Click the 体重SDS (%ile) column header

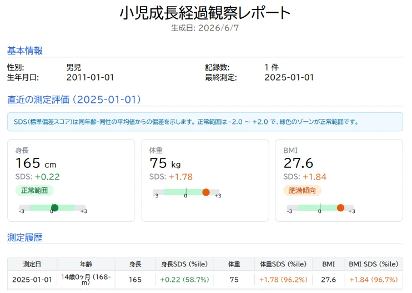pos(283,264)
